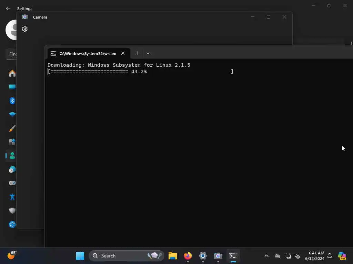Switch to Terminal app in taskbar
Screen dimensions: 353x264
[233, 256]
